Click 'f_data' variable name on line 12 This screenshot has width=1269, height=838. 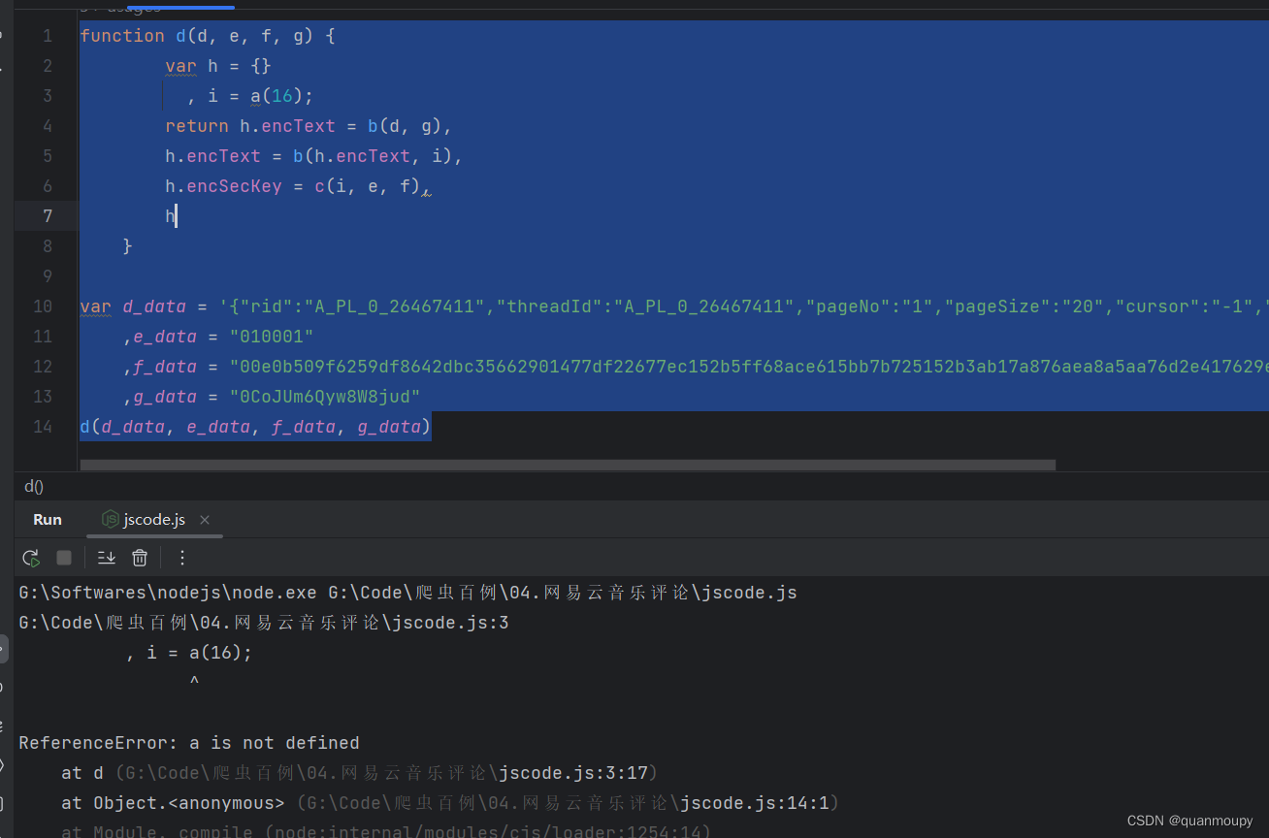(x=165, y=367)
